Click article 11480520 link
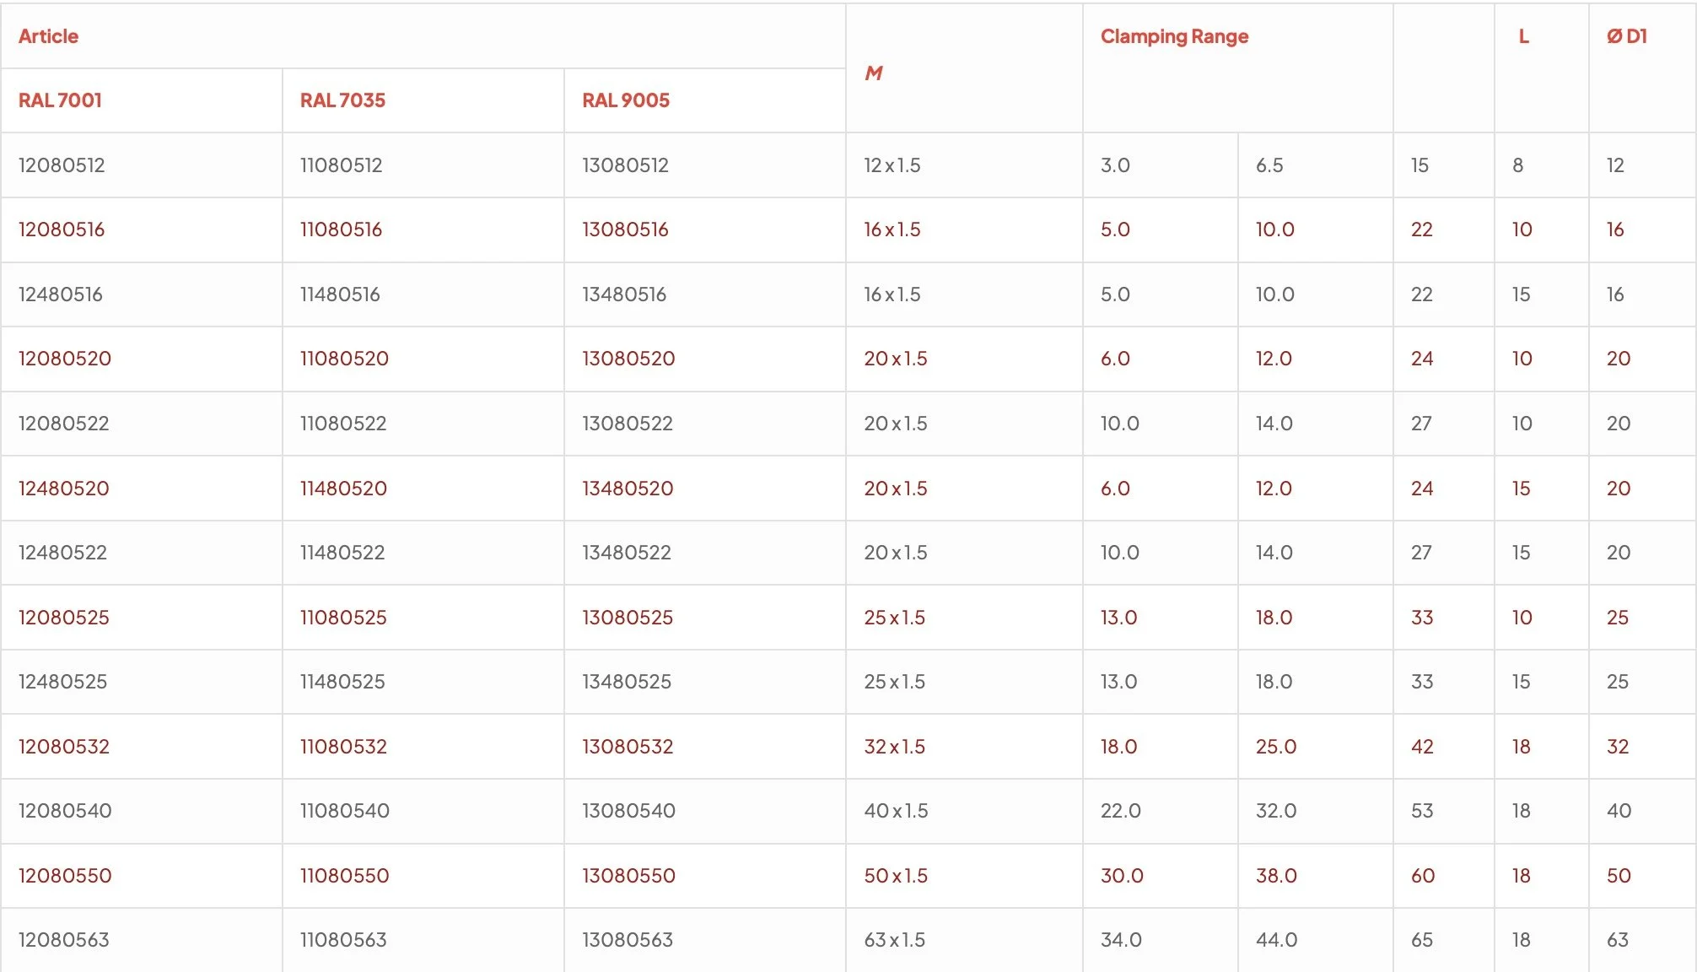 343,489
